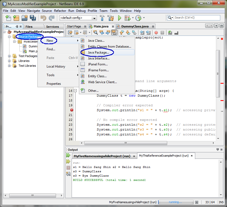Click the Stop icon in Output panel
Screen dimensions: 227x207
pos(68,168)
